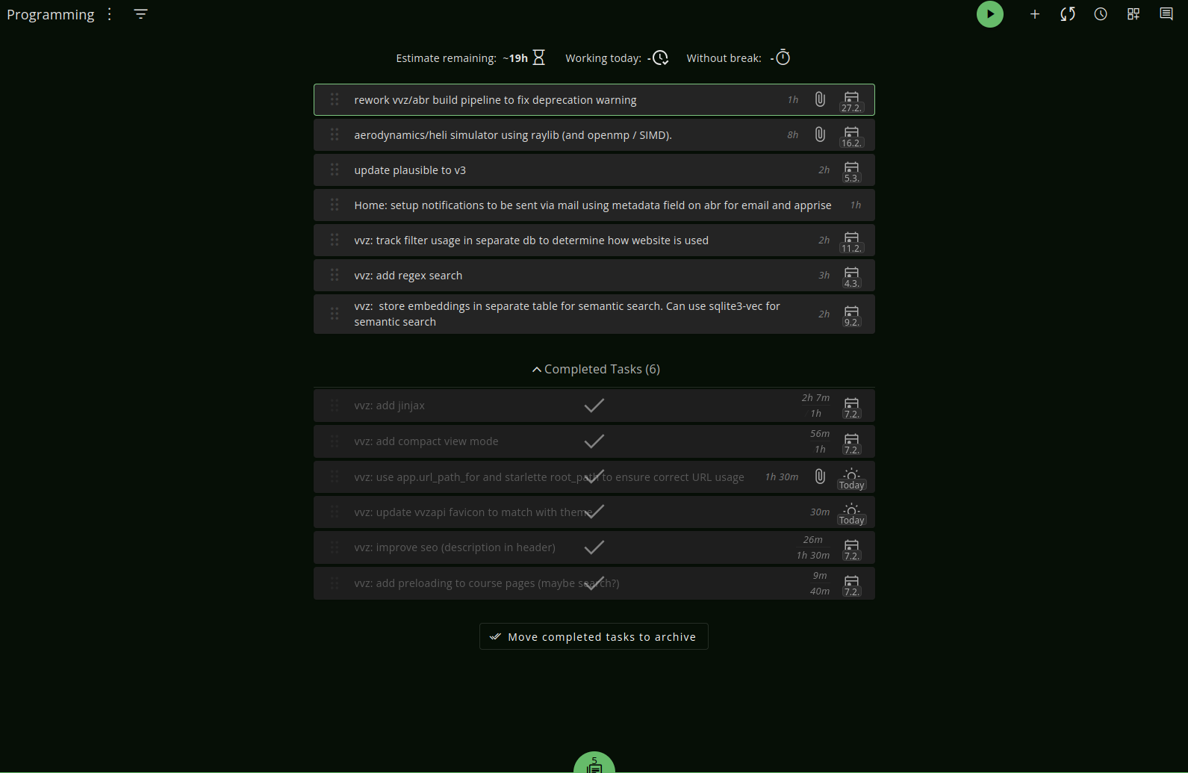Open the task view customizer filter icon
This screenshot has height=773, width=1188.
click(x=140, y=14)
